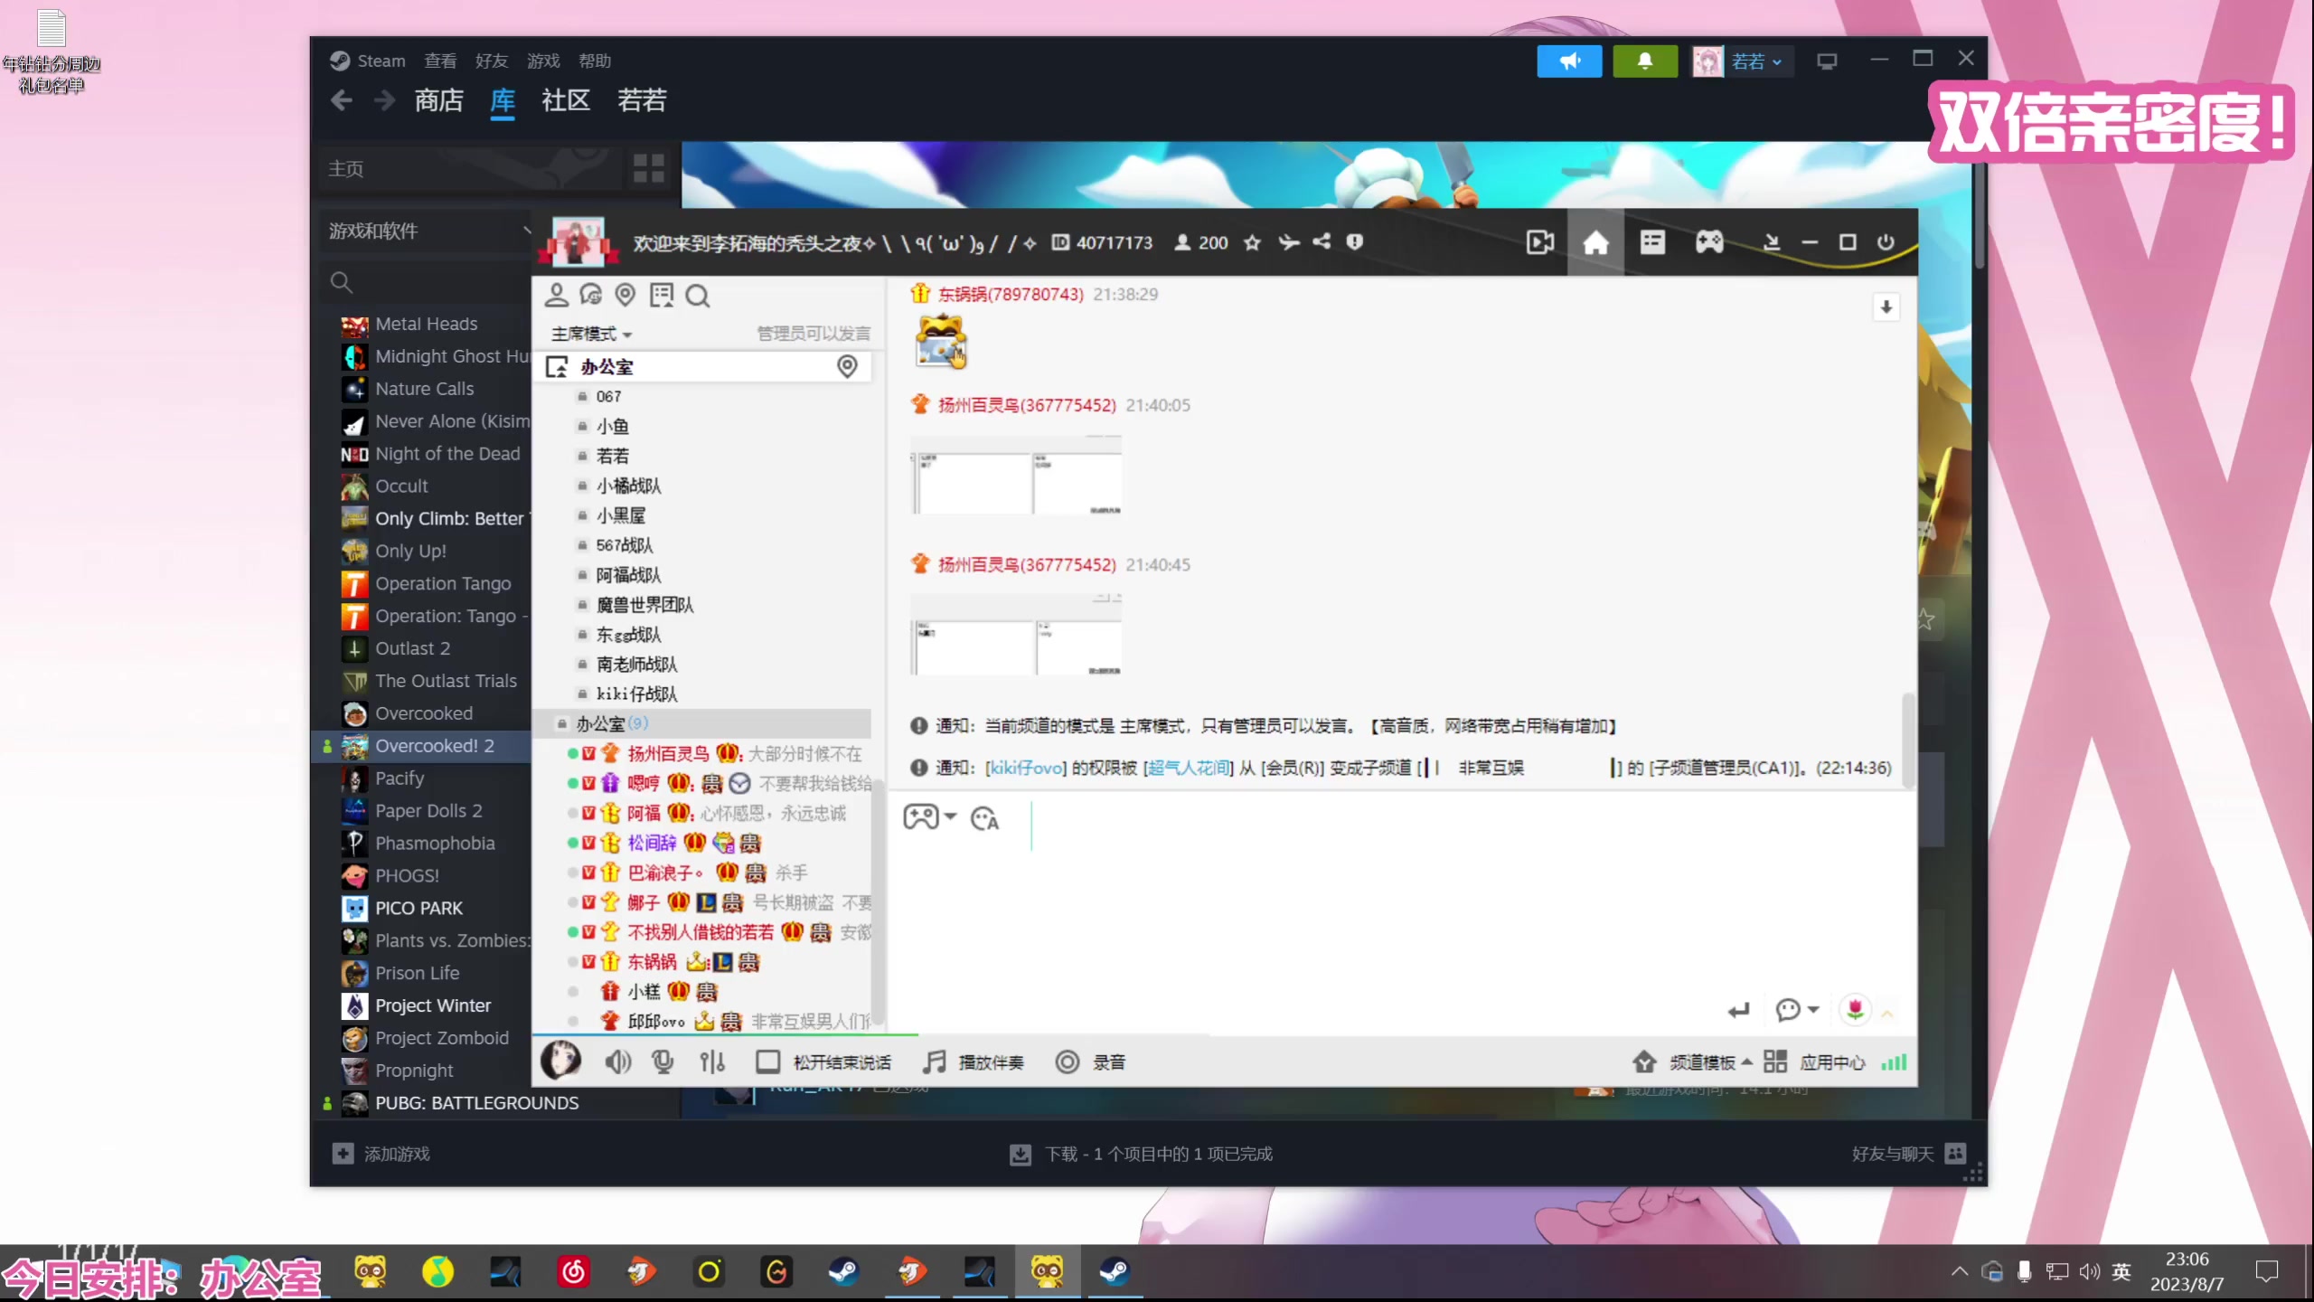Click the 录音 recording icon
The width and height of the screenshot is (2314, 1302).
pos(1068,1061)
